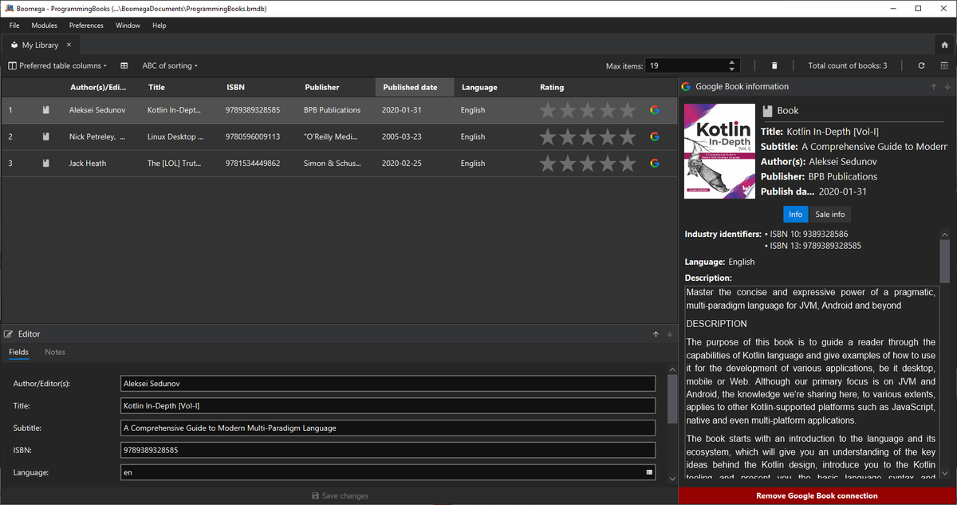
Task: Click the language list icon in Language field
Action: click(x=649, y=473)
